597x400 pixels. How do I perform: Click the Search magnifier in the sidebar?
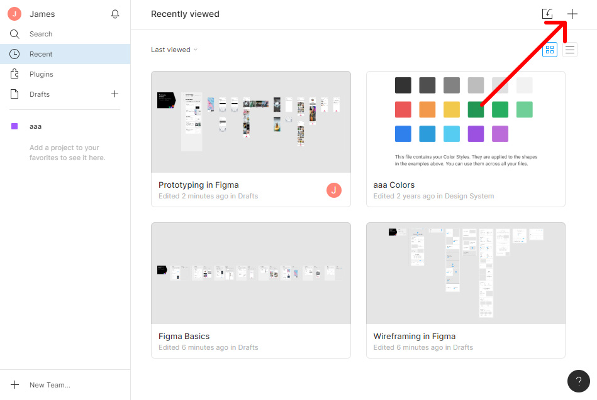[x=14, y=34]
